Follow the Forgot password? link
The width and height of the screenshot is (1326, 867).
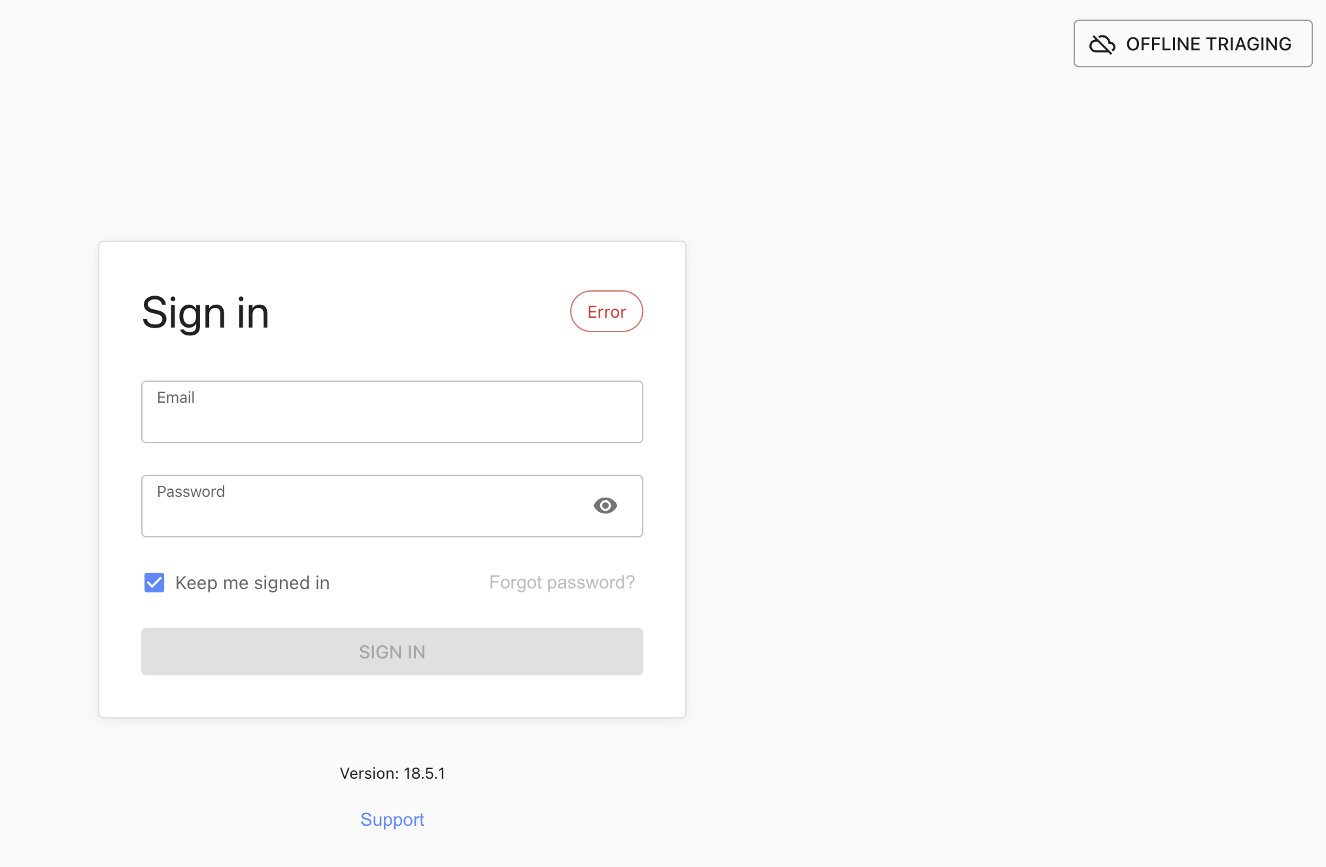[x=562, y=582]
